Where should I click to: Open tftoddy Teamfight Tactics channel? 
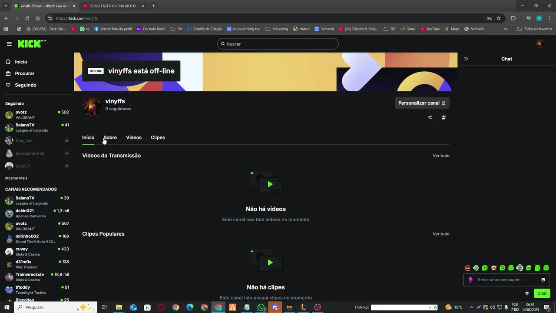37,290
